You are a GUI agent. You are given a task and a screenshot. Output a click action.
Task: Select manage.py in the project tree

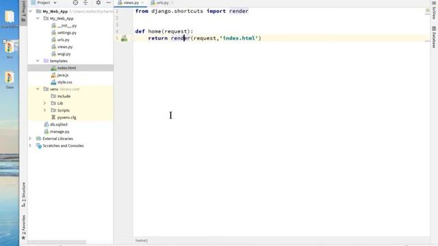tap(57, 132)
